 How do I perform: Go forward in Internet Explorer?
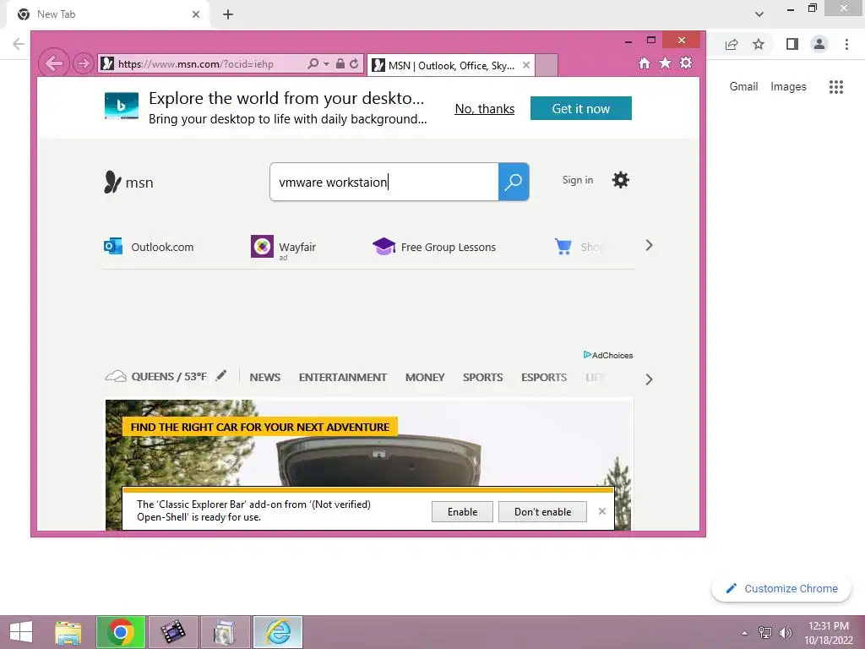click(x=84, y=63)
